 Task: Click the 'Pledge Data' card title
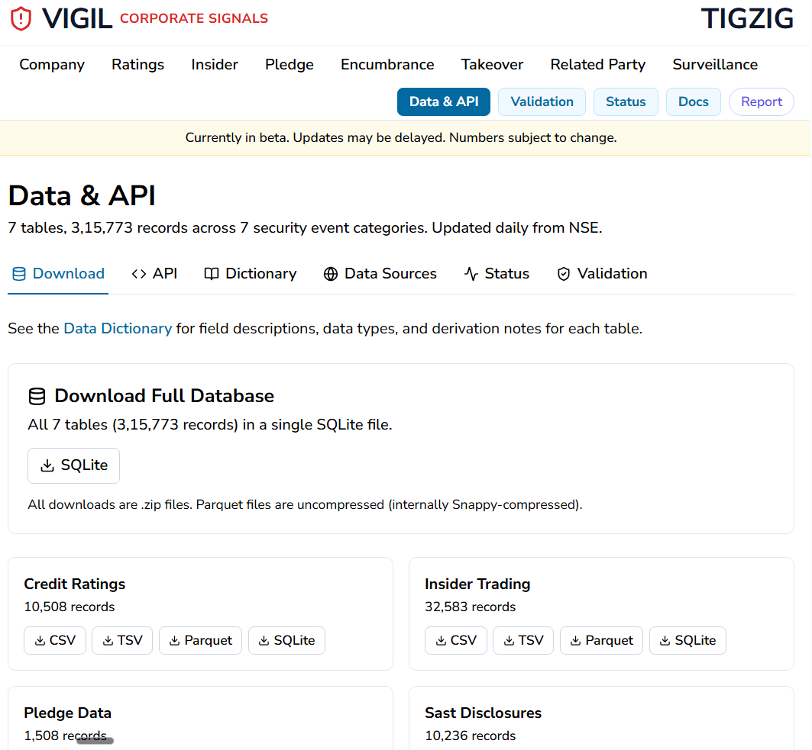(67, 713)
